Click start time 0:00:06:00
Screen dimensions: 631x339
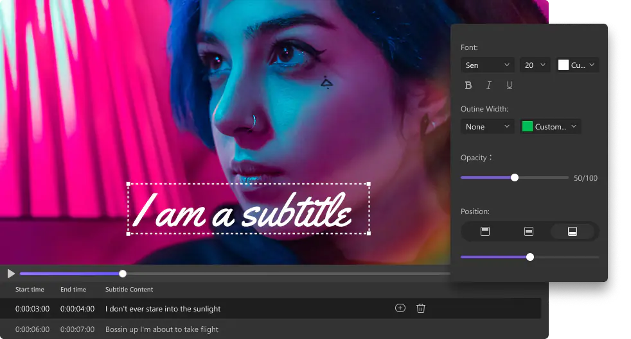pyautogui.click(x=32, y=329)
